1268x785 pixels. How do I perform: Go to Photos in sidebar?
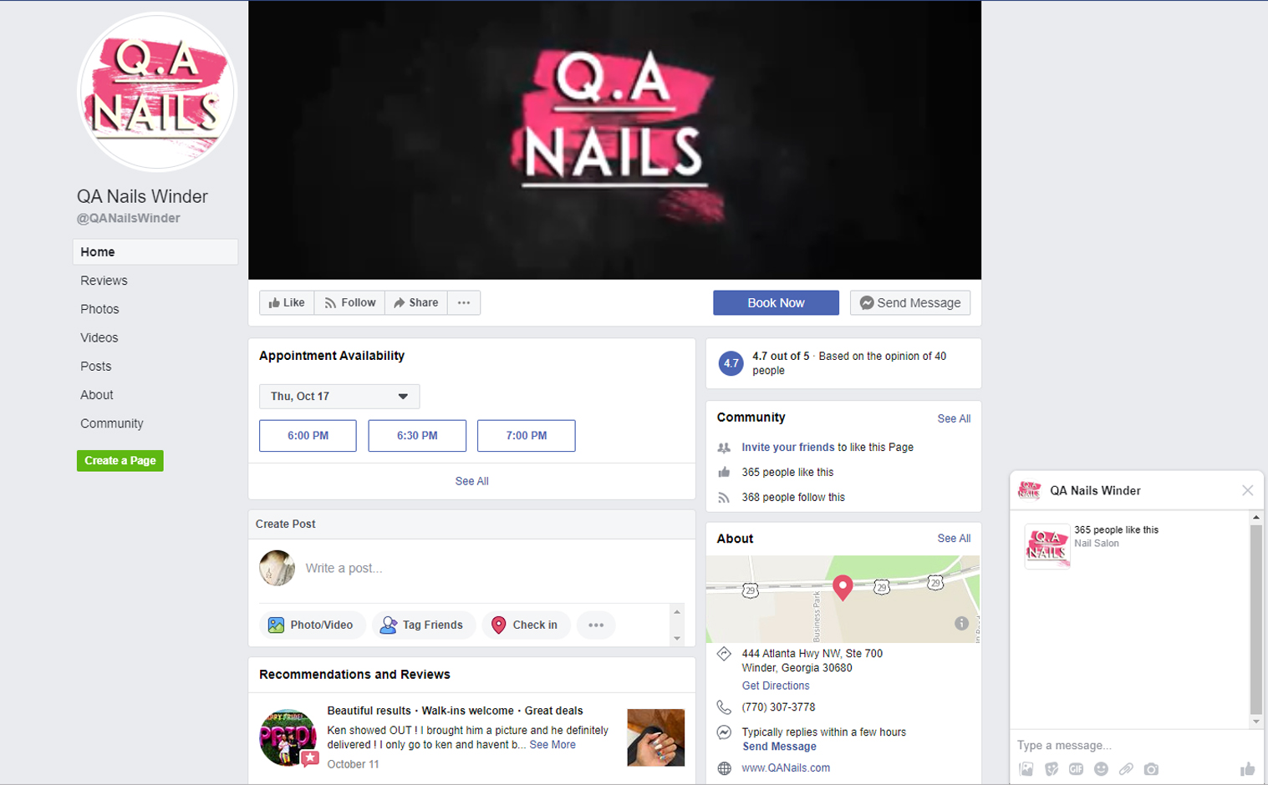(99, 309)
